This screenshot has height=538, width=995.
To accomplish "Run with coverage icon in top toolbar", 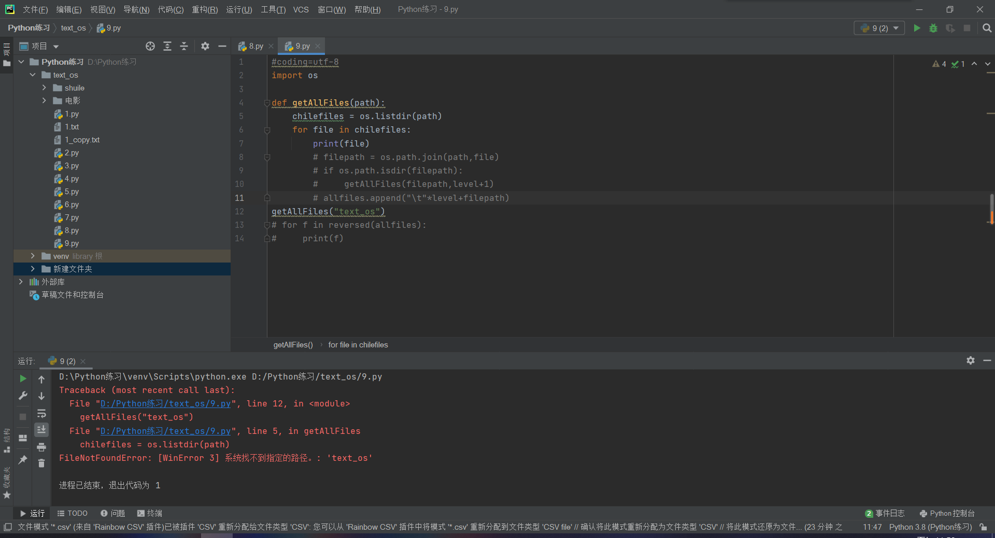I will [x=950, y=28].
